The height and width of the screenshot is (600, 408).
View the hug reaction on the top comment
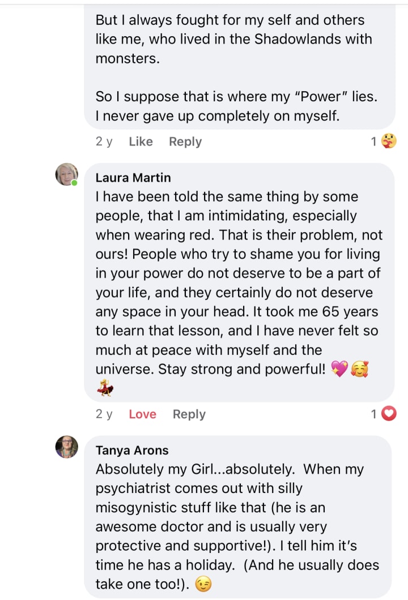click(389, 141)
